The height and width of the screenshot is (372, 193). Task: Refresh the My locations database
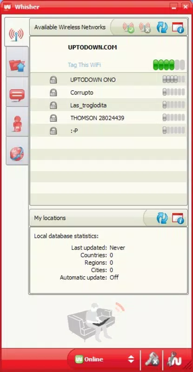click(x=162, y=218)
